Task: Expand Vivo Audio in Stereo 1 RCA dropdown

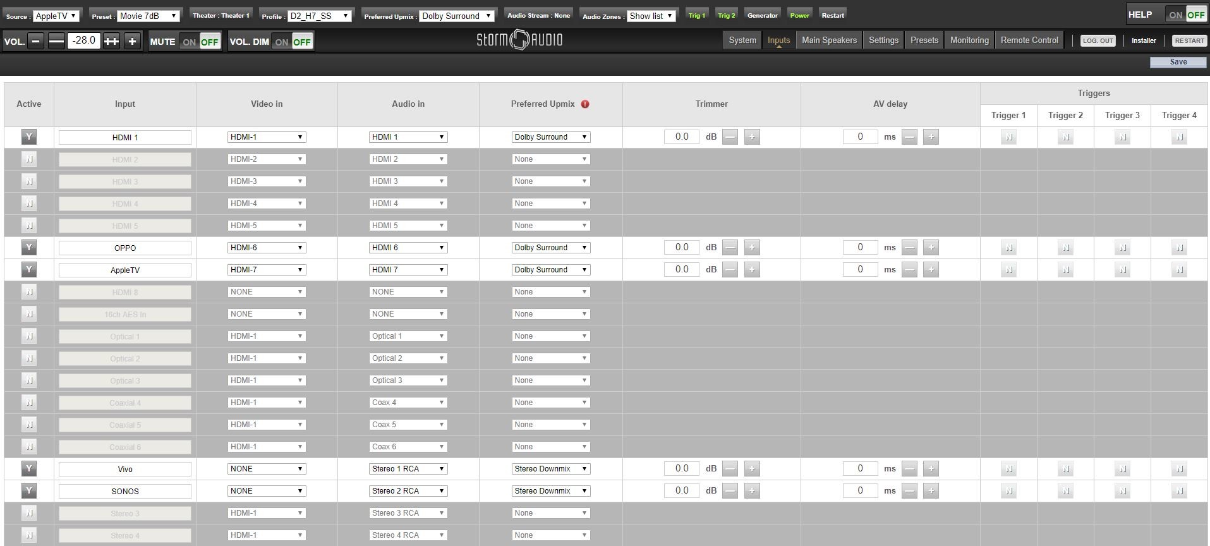Action: (408, 469)
